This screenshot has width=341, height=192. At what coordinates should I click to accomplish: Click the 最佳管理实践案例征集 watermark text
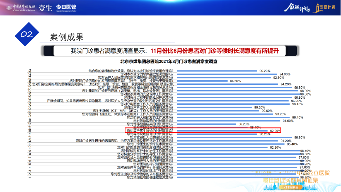click(x=290, y=181)
